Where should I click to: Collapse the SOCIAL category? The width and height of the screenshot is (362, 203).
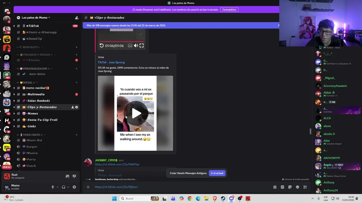(27, 83)
